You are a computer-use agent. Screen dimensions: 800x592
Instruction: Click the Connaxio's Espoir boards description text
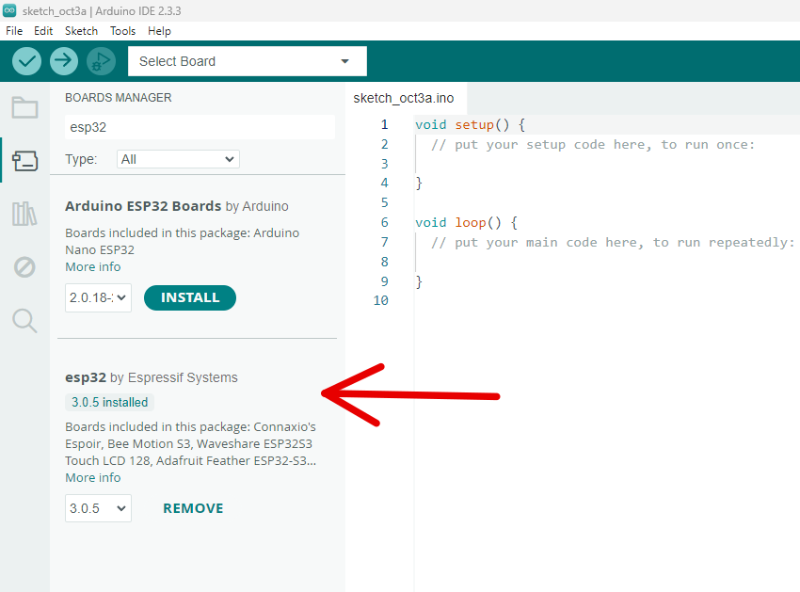191,443
